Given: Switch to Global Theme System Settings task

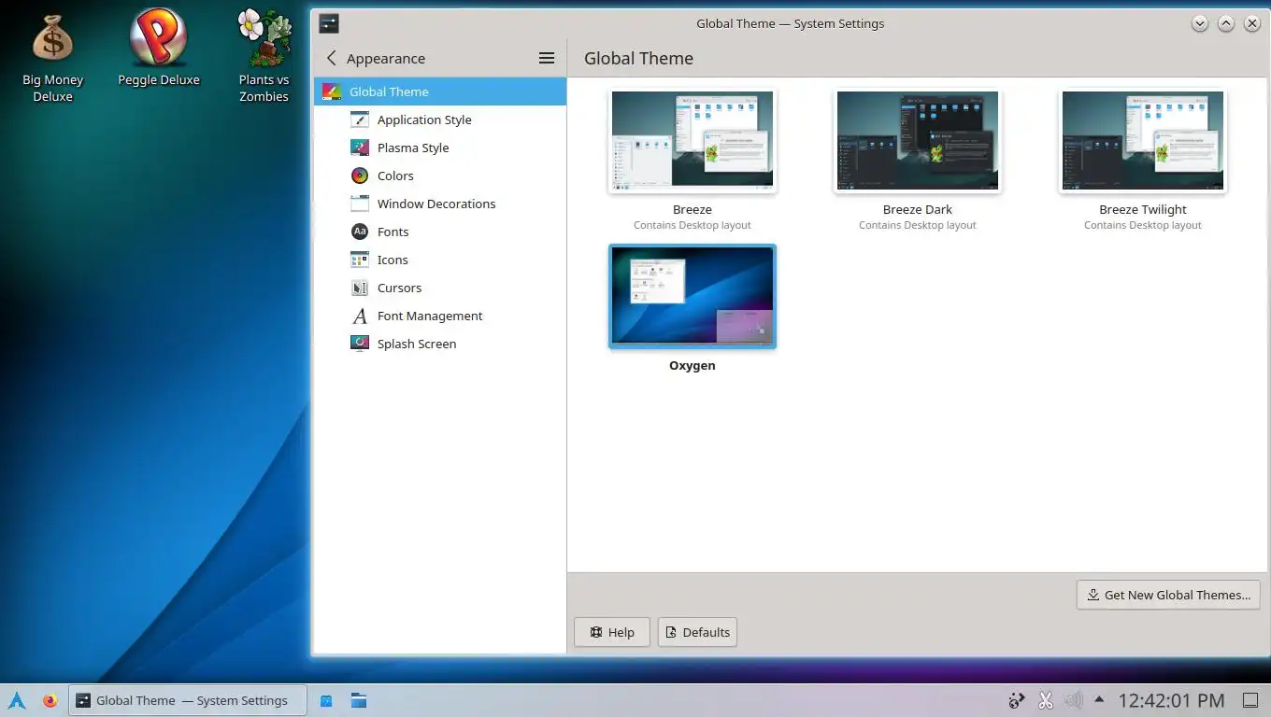Looking at the screenshot, I should click(188, 700).
